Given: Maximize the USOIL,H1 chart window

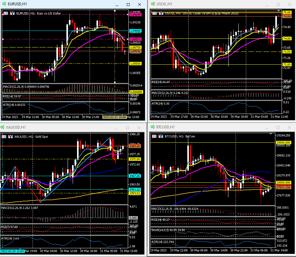Looking at the screenshot, I should pyautogui.click(x=278, y=4).
